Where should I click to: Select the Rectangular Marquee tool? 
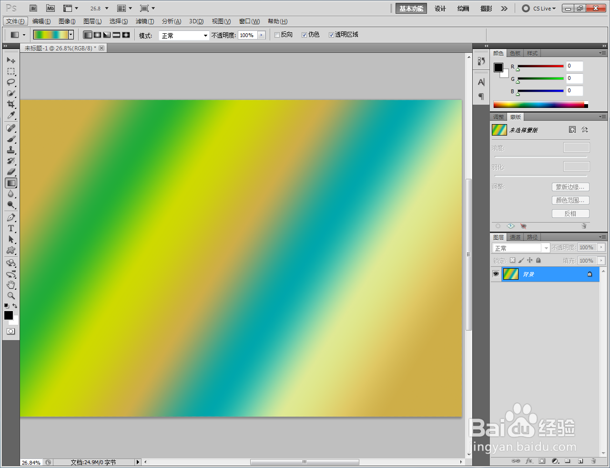11,71
